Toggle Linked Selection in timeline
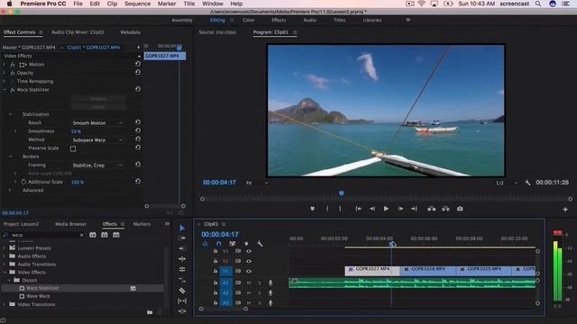This screenshot has width=577, height=324. coord(233,244)
